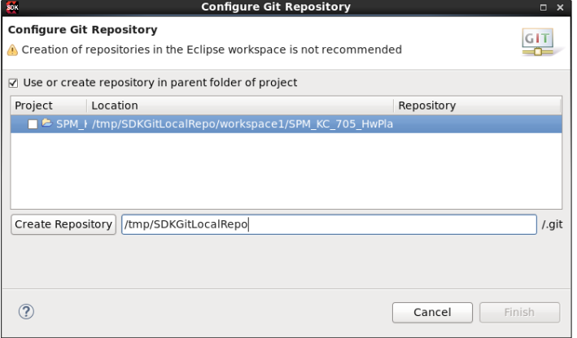The height and width of the screenshot is (338, 577).
Task: Click the Finish button
Action: coord(519,313)
